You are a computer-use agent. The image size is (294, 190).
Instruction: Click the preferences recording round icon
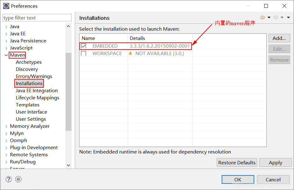point(18,179)
